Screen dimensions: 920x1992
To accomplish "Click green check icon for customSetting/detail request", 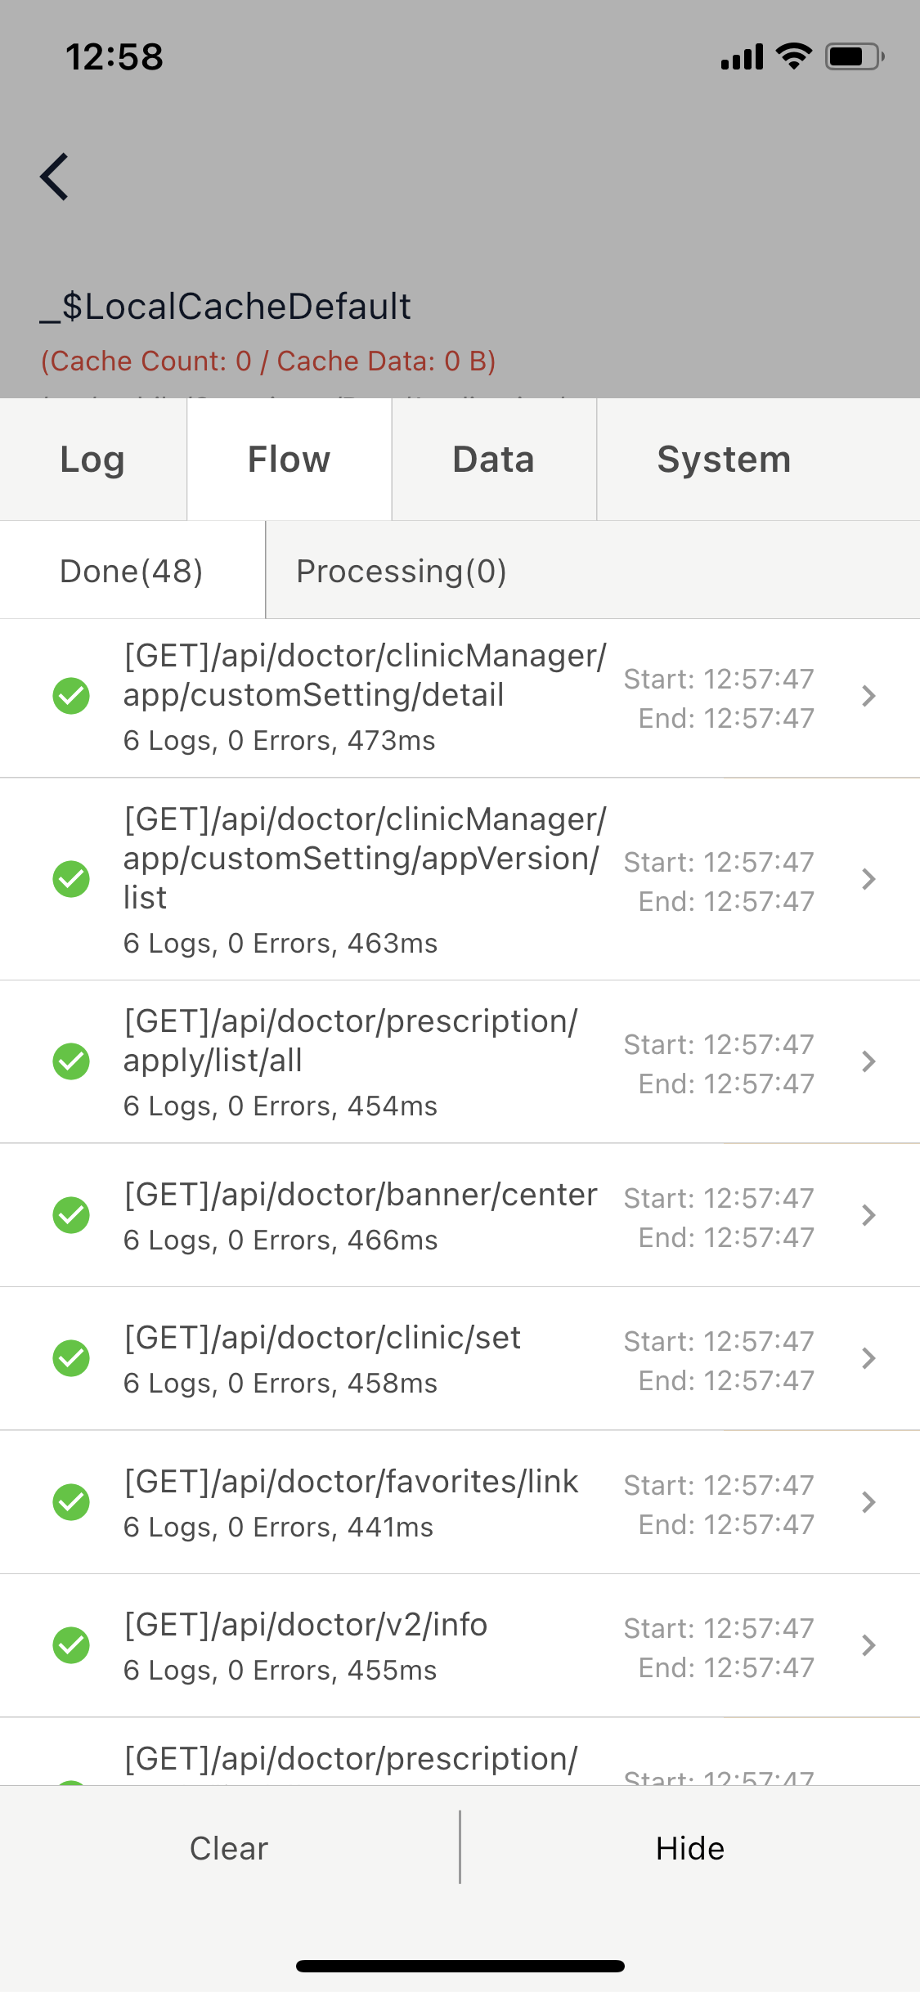I will (71, 696).
